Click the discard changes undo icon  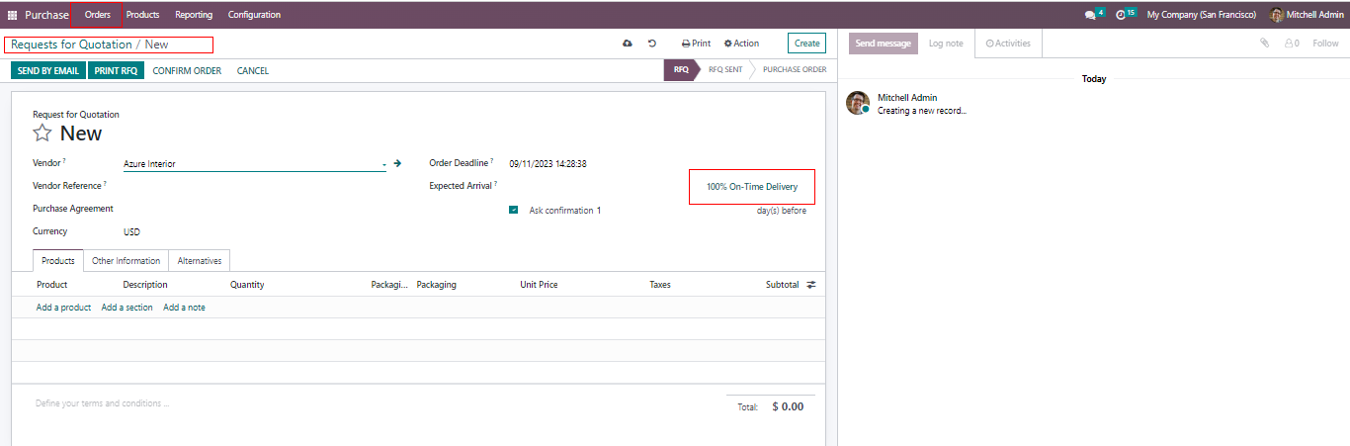coord(652,44)
